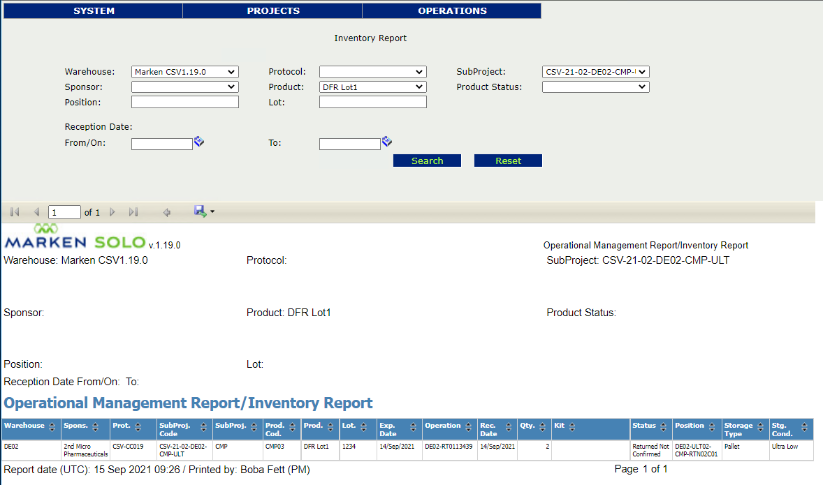The width and height of the screenshot is (823, 485).
Task: Open calendar picker for From/On date
Action: (199, 142)
